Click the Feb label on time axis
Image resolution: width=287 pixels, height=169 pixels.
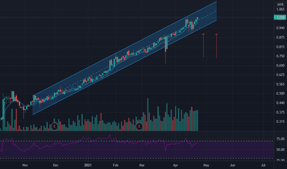coord(115,165)
